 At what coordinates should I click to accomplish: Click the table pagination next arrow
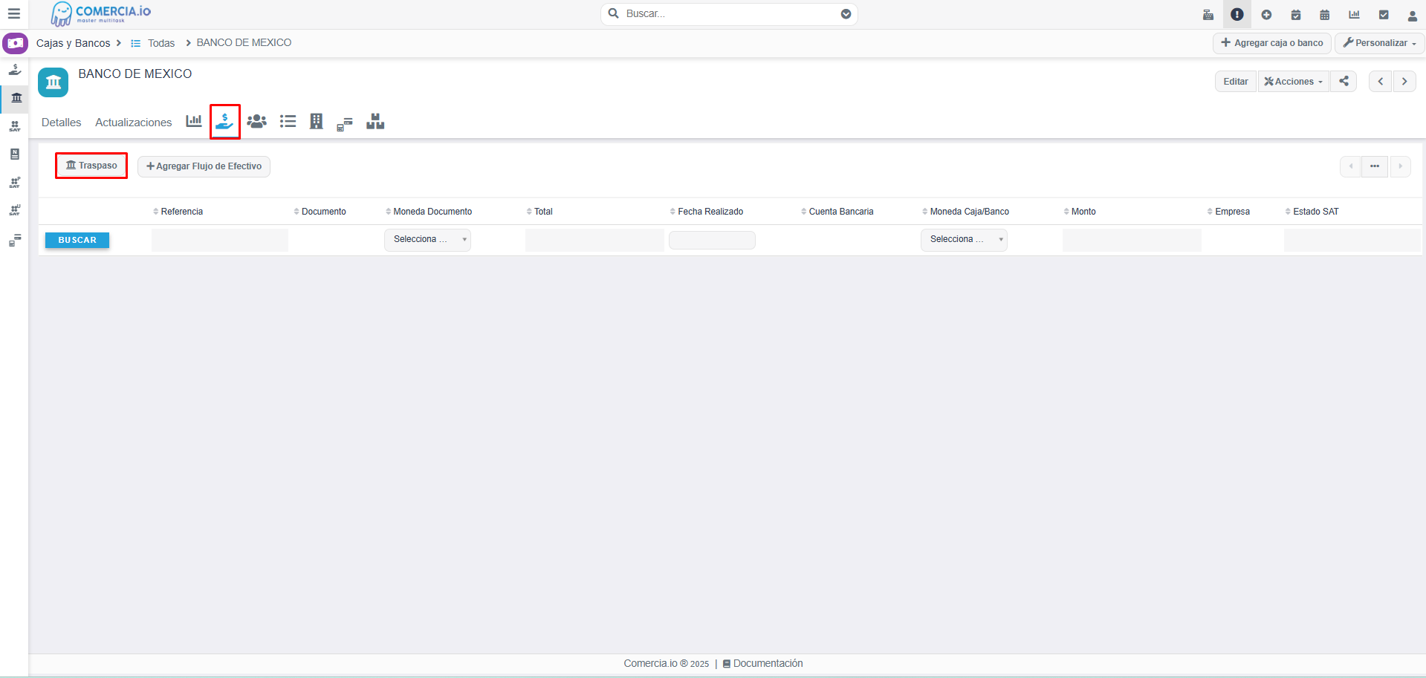point(1400,166)
